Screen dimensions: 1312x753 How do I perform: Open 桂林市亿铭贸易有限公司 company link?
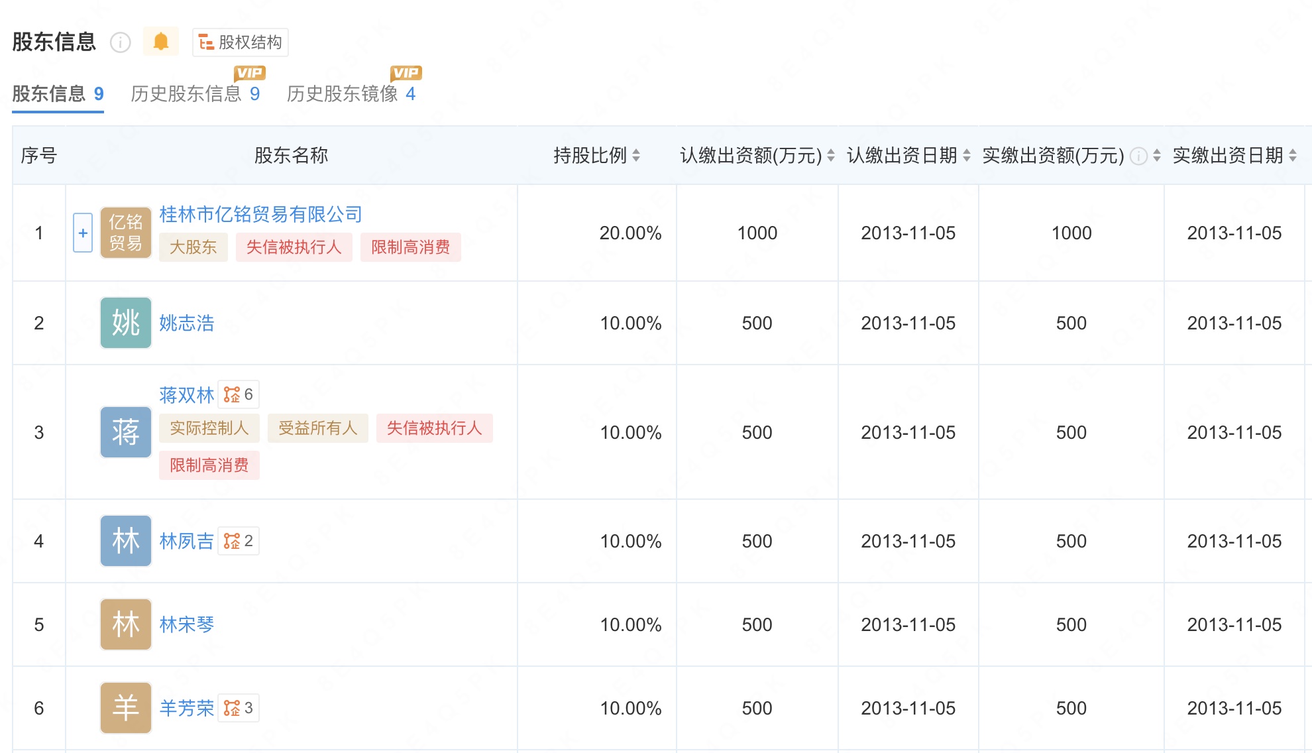coord(260,214)
